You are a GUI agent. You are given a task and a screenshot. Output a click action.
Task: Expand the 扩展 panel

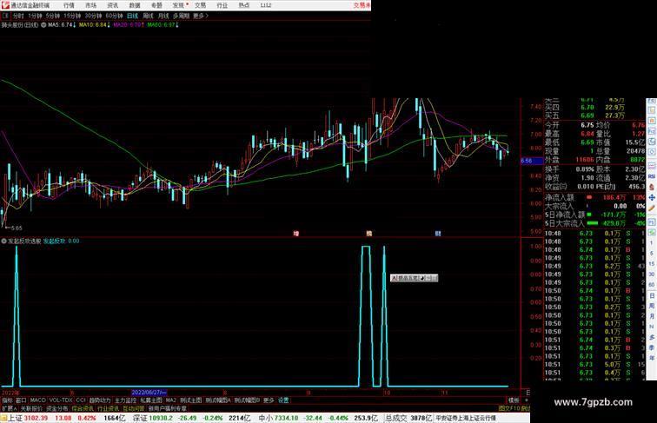pos(9,408)
